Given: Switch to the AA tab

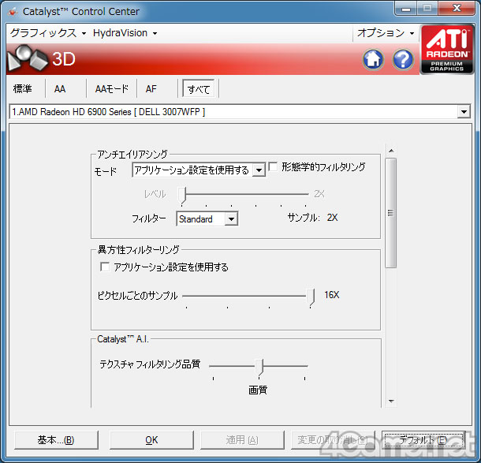Looking at the screenshot, I should [60, 89].
